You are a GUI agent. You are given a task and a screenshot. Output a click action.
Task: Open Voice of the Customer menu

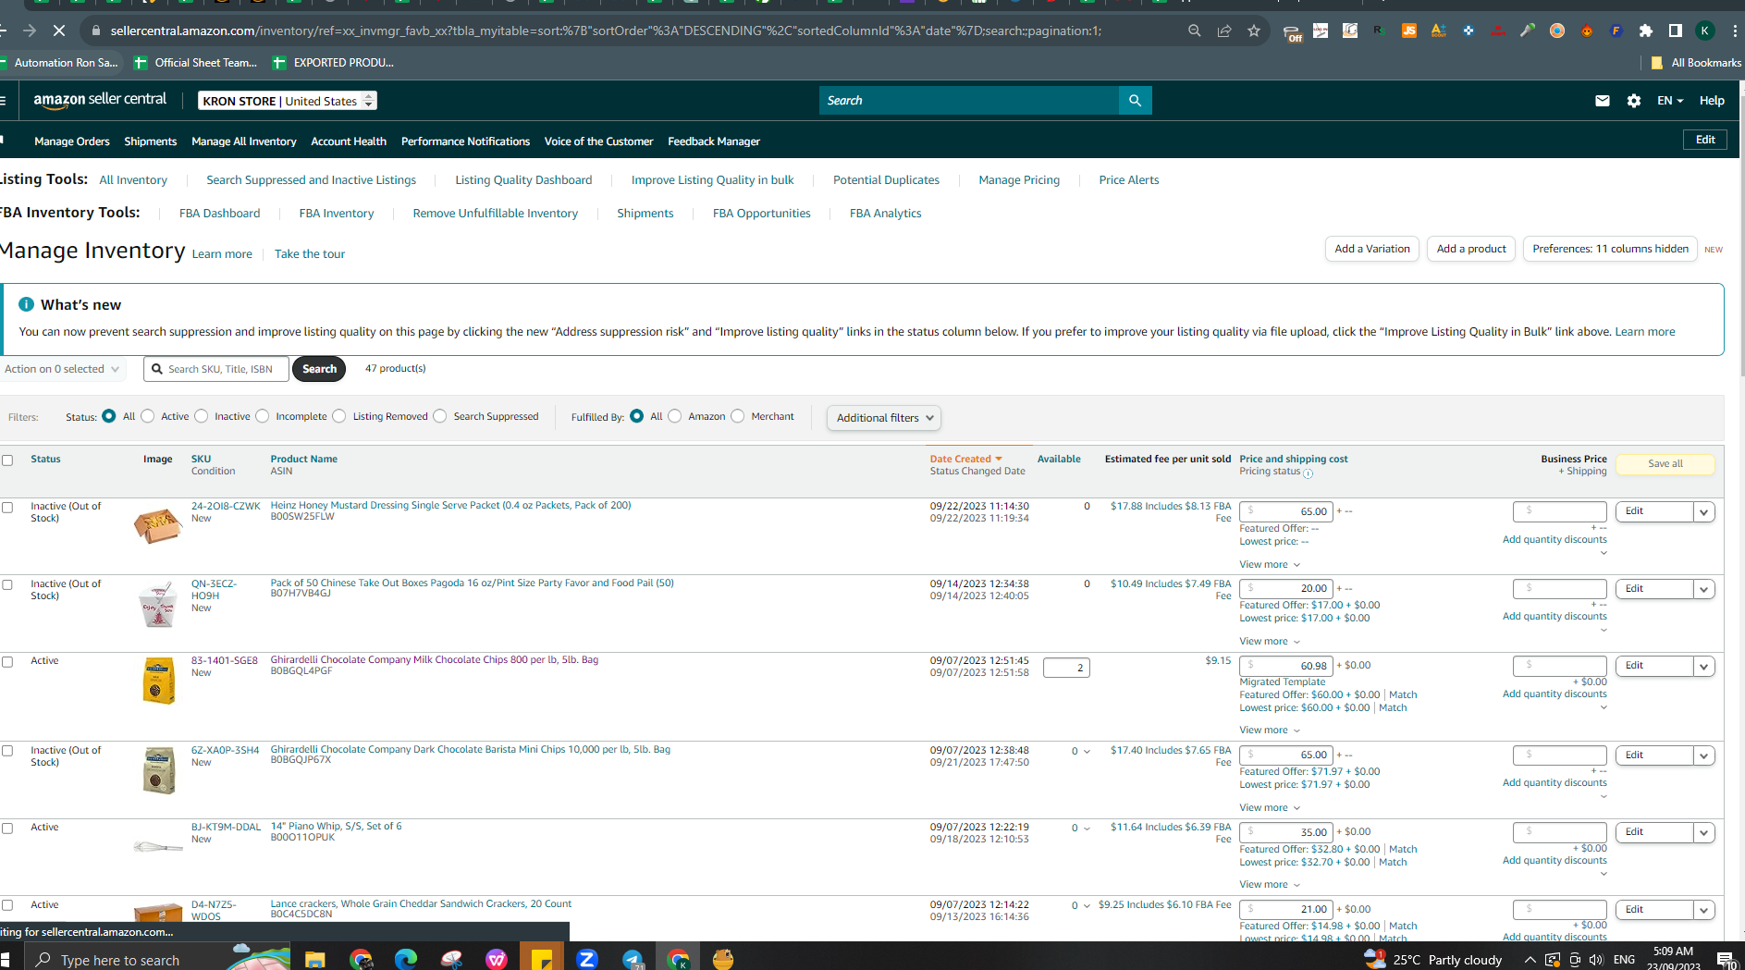point(598,141)
